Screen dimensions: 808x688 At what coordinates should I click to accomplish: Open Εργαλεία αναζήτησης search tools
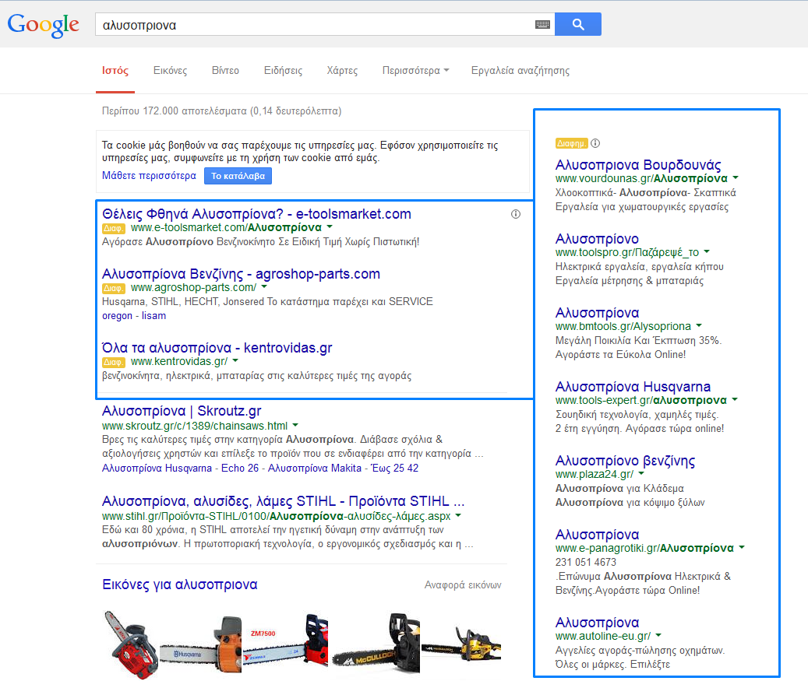pyautogui.click(x=520, y=71)
